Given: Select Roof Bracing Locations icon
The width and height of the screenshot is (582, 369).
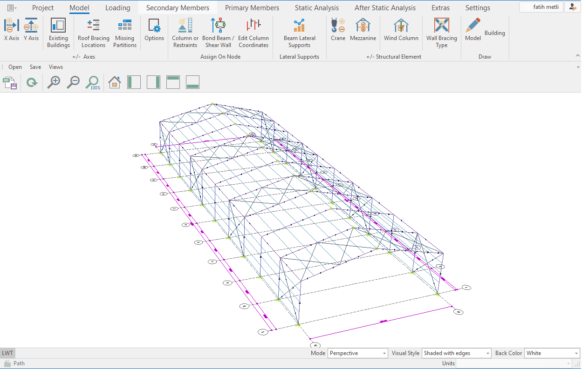Looking at the screenshot, I should pyautogui.click(x=93, y=26).
